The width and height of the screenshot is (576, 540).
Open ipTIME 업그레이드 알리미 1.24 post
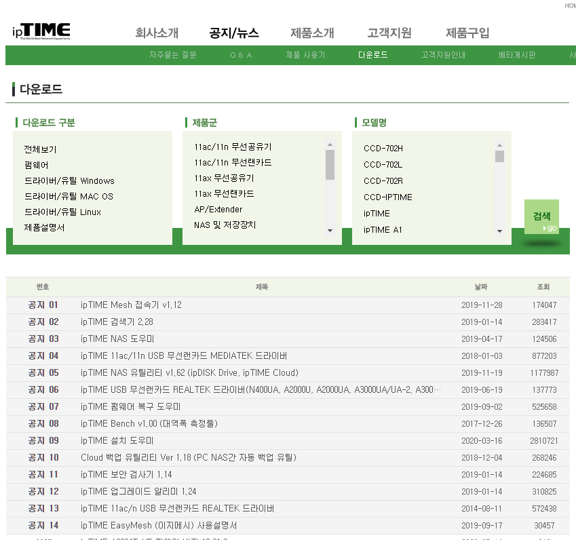point(138,491)
